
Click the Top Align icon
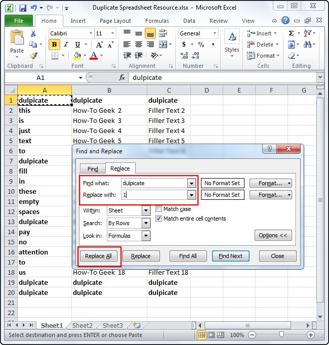click(127, 33)
